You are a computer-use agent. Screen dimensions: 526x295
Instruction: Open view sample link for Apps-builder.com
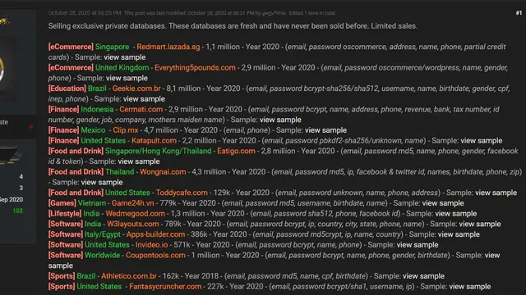(x=459, y=234)
